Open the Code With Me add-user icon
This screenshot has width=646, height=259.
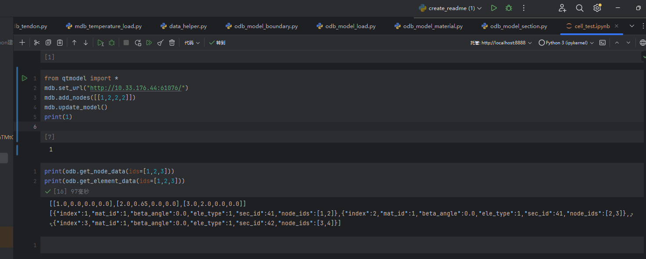tap(562, 8)
